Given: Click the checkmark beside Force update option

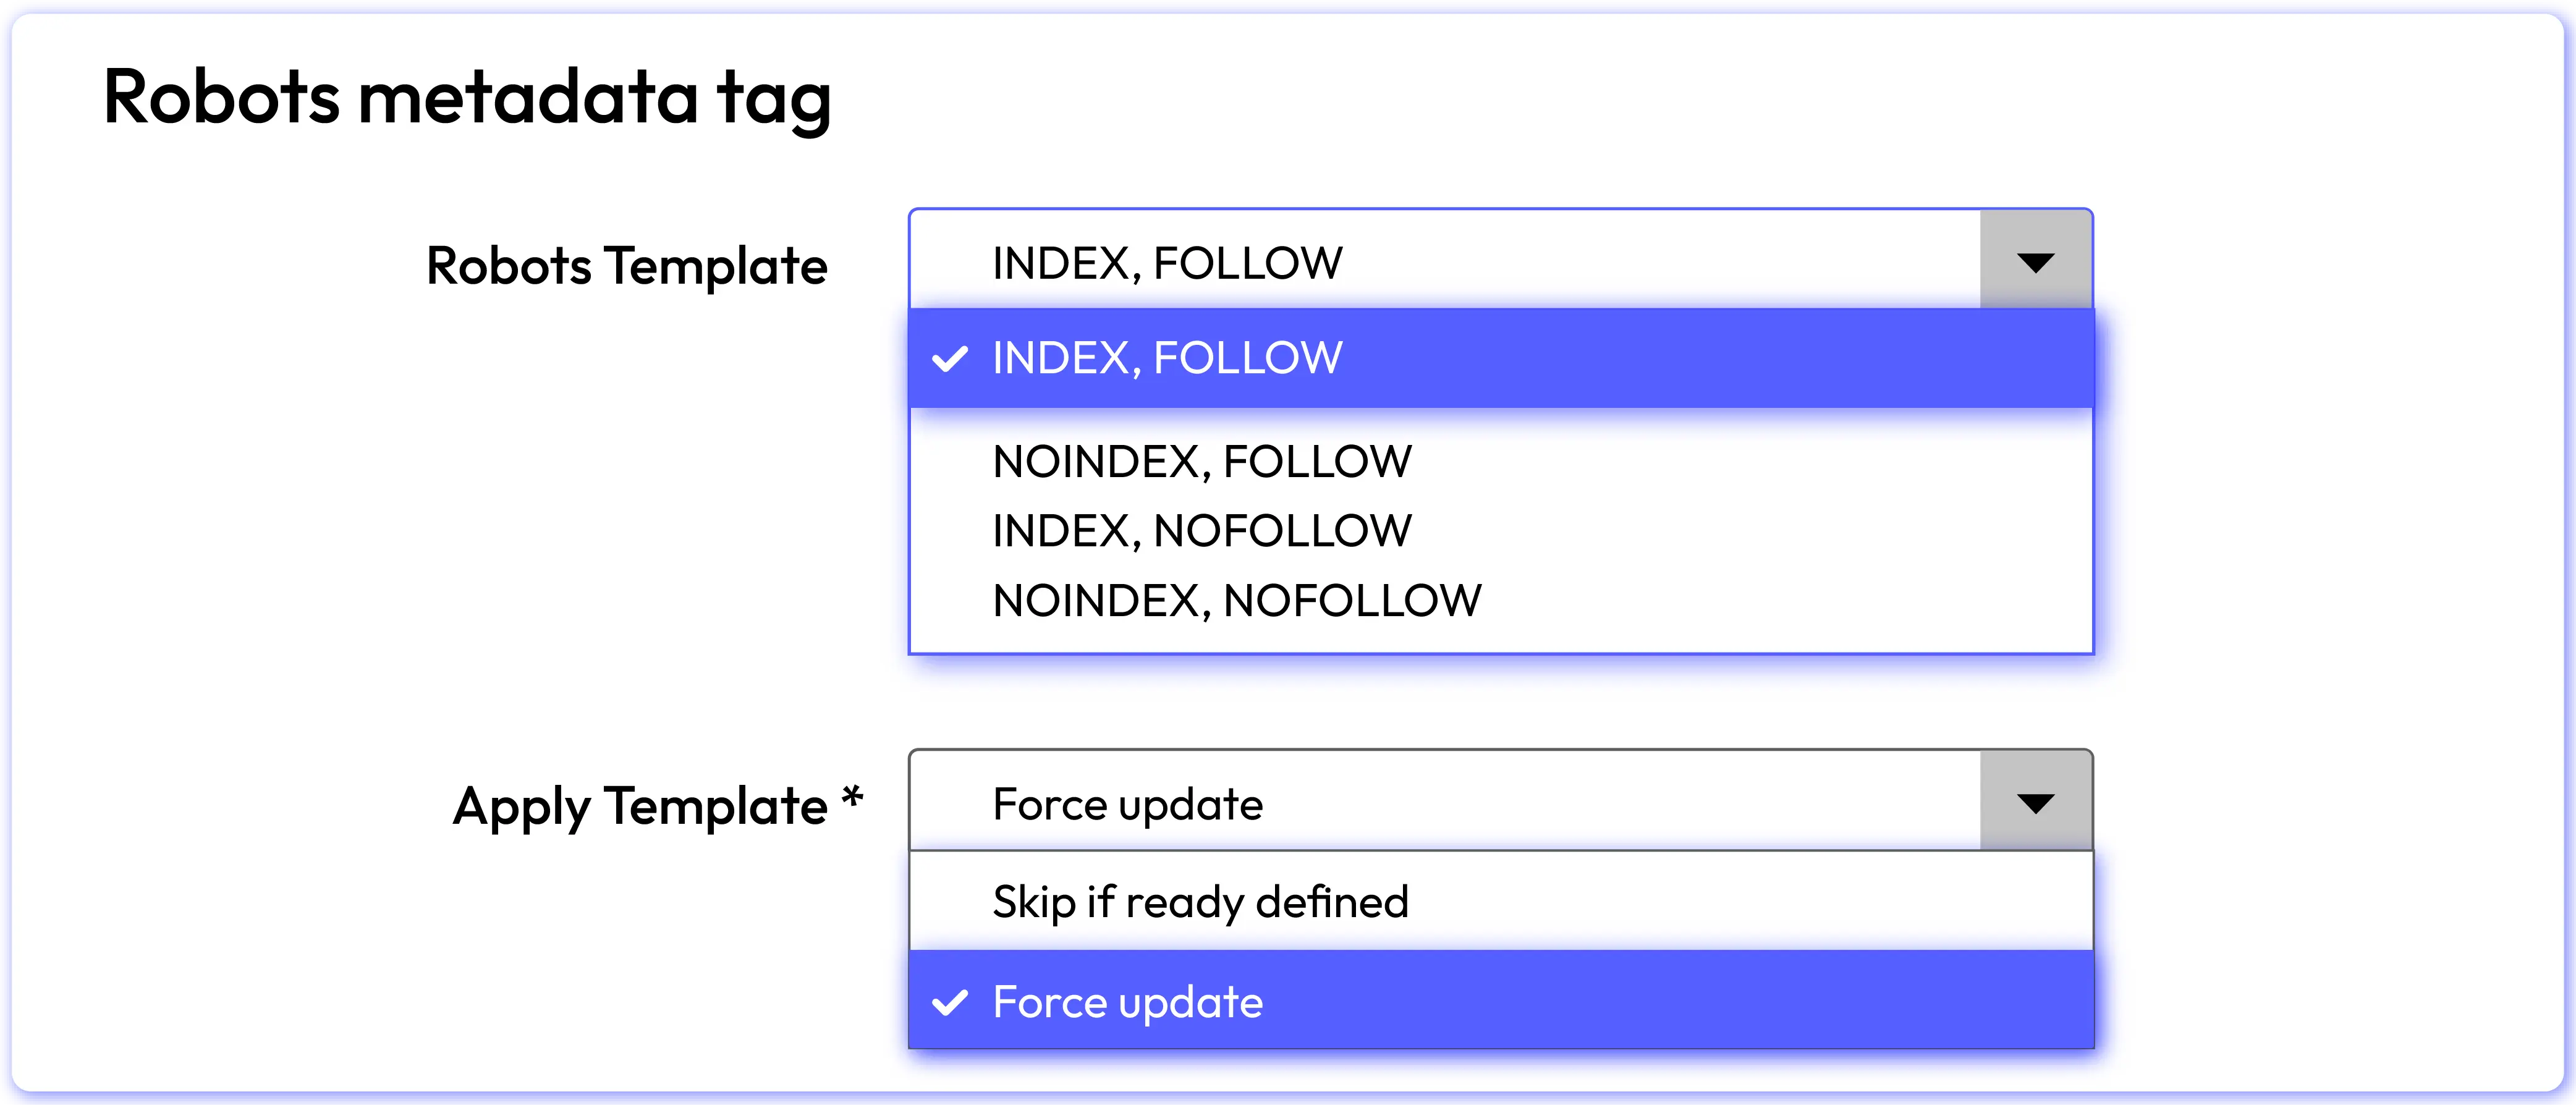Looking at the screenshot, I should 949,1001.
